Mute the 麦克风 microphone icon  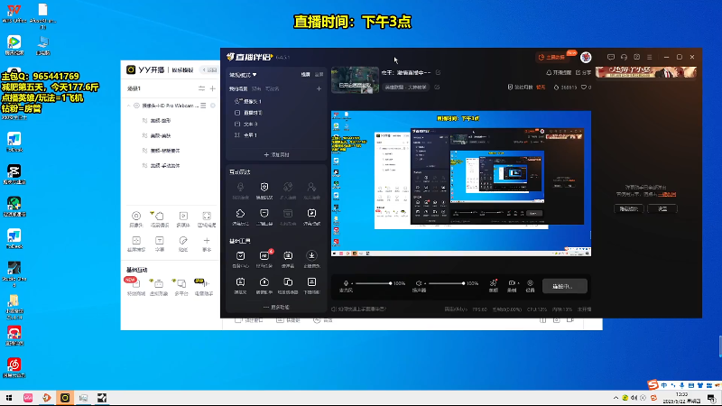(x=346, y=283)
